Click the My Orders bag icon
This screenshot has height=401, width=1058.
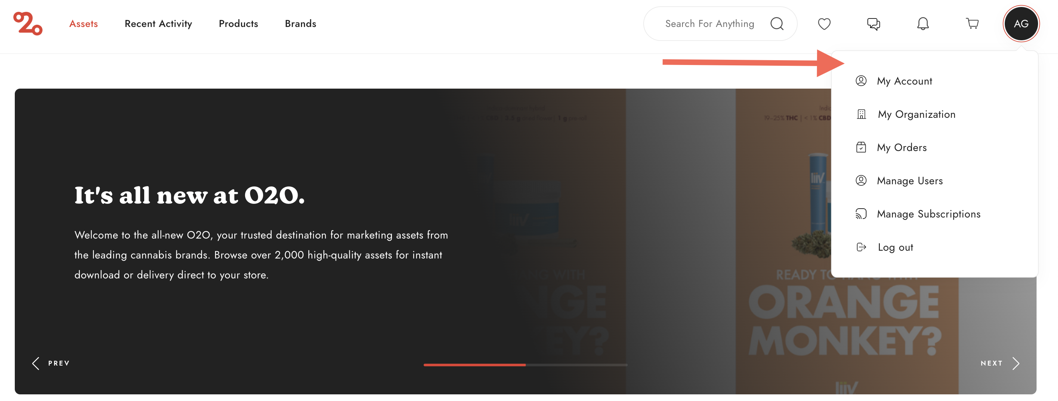(861, 147)
